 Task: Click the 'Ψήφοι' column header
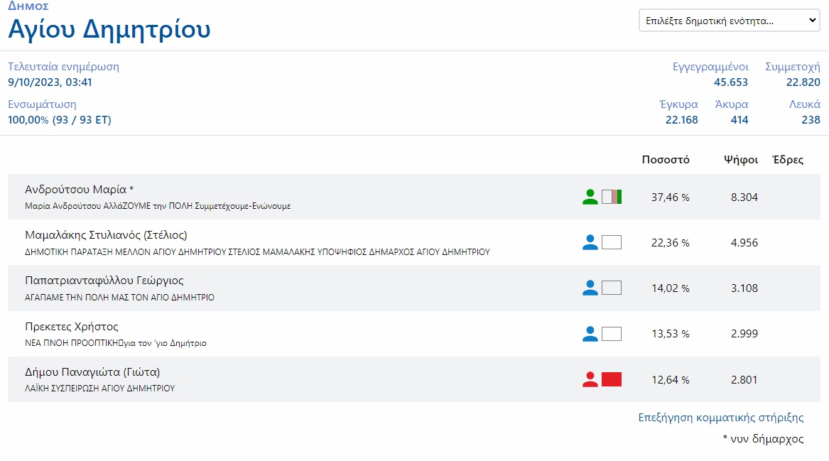741,159
